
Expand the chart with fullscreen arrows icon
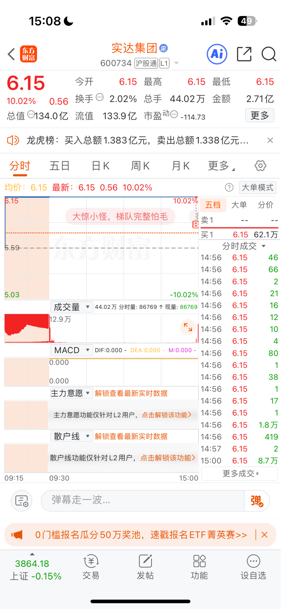[x=188, y=327]
